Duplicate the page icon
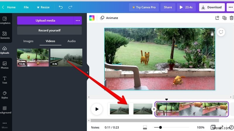The width and height of the screenshot is (234, 131). coord(224,18)
